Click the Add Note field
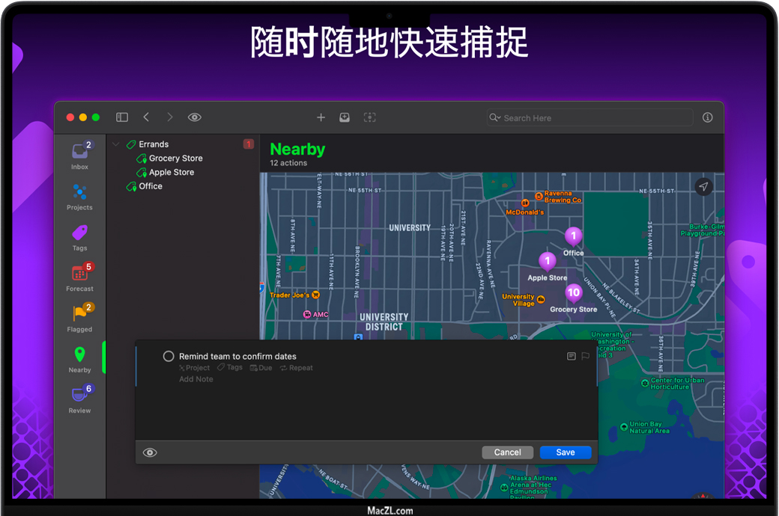 [196, 379]
